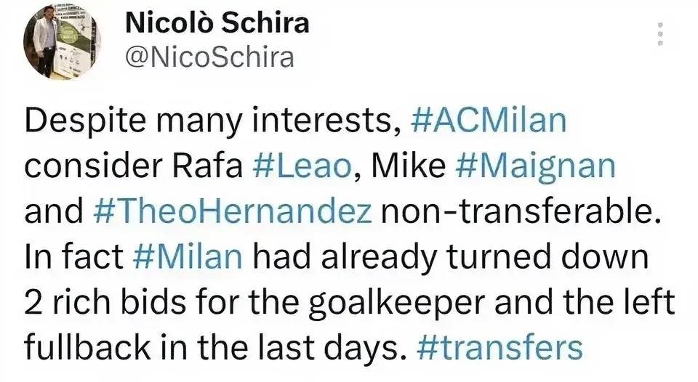Click the name "Mike" in the tweet
Screen dimensions: 698x382
tap(408, 166)
